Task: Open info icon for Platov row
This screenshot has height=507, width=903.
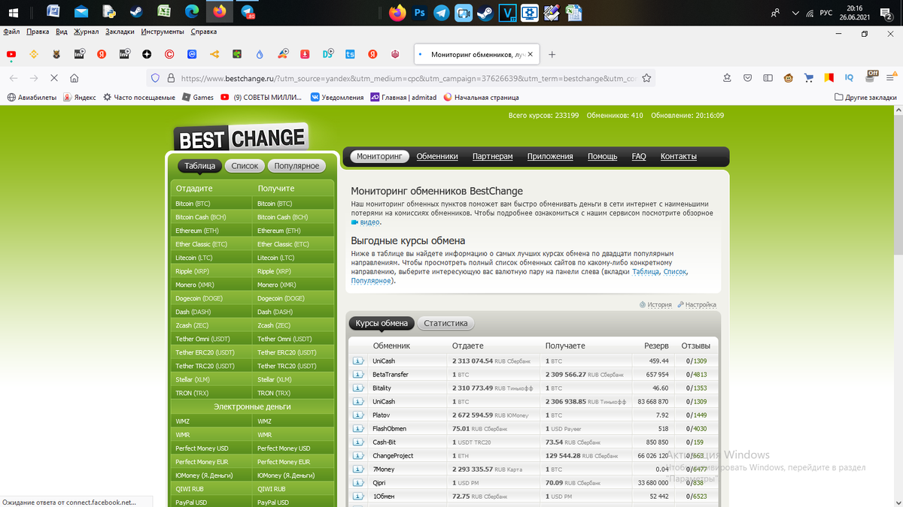Action: (x=358, y=415)
